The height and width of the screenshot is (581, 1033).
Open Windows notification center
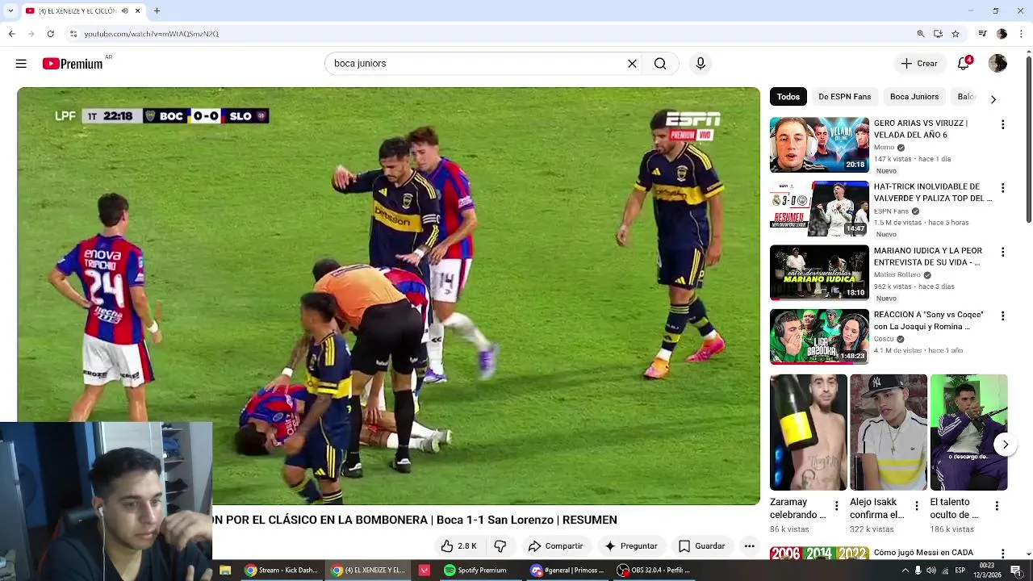[1015, 571]
